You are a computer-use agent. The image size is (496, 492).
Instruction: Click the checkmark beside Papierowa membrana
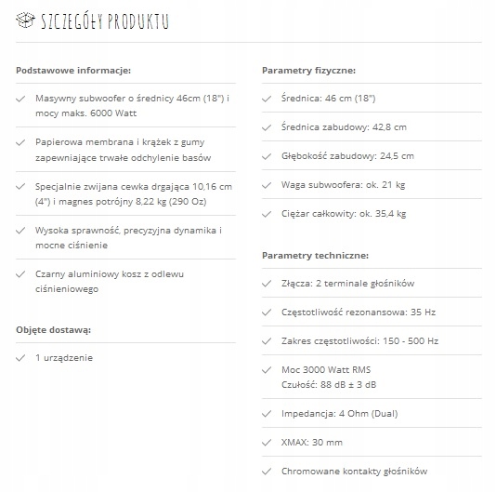(x=20, y=142)
